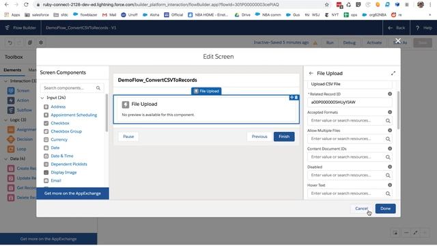Click the Accepted Formats info icon
The height and width of the screenshot is (246, 437).
pyautogui.click(x=390, y=112)
